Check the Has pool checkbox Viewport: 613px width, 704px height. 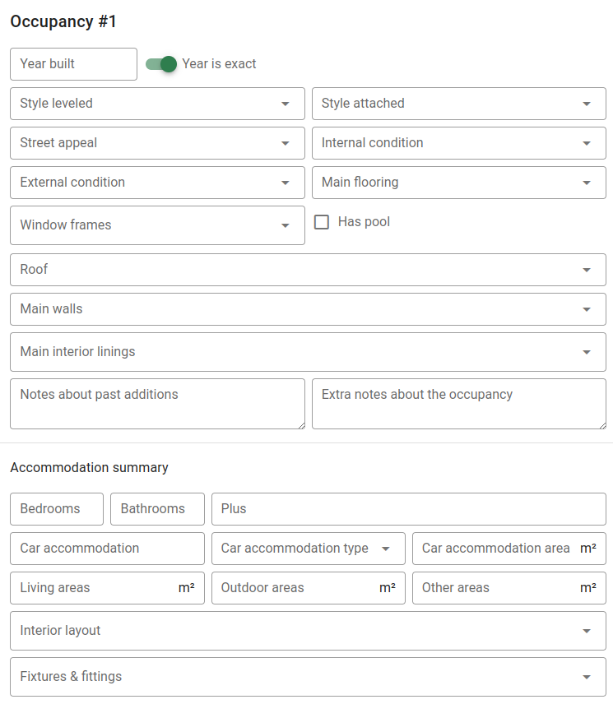coord(322,222)
